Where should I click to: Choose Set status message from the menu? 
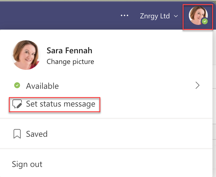click(x=60, y=104)
